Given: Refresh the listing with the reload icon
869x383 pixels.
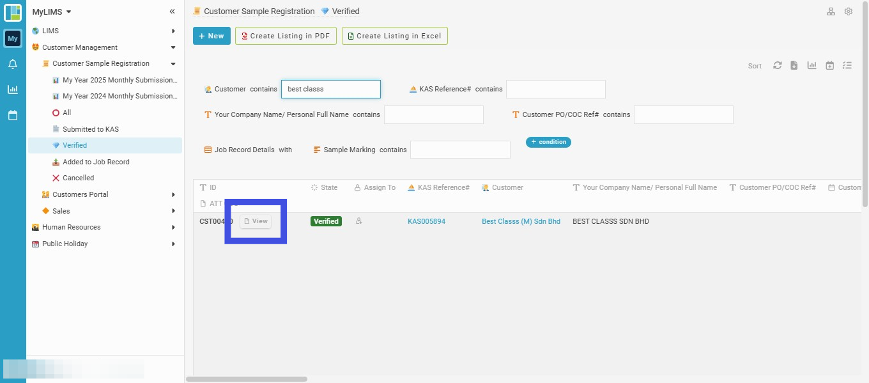Looking at the screenshot, I should coord(778,65).
